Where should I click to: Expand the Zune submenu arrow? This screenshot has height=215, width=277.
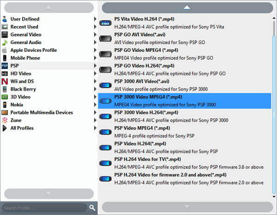pos(95,120)
